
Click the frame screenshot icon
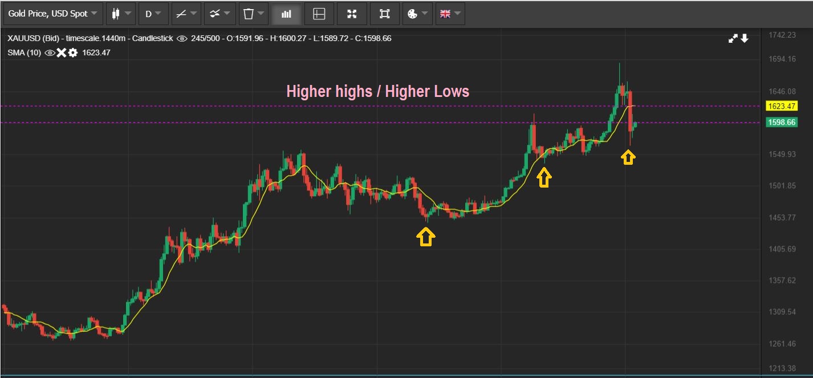pos(384,14)
